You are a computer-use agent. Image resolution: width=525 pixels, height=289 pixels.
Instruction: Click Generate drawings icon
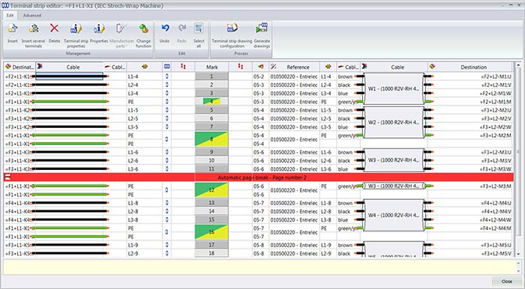coord(262,28)
